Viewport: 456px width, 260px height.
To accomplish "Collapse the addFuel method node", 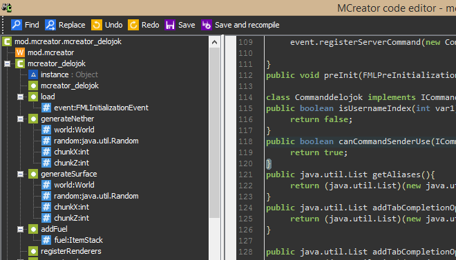I will [x=20, y=229].
